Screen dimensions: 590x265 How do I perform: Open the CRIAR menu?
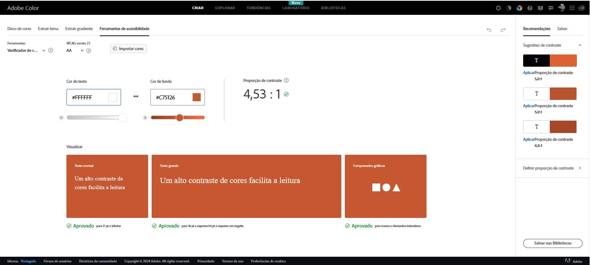coord(198,8)
